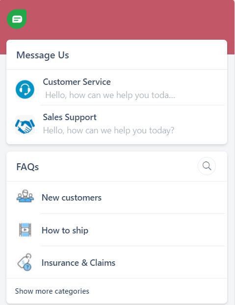Open the How to ship FAQ category
The width and height of the screenshot is (235, 305).
(x=117, y=229)
